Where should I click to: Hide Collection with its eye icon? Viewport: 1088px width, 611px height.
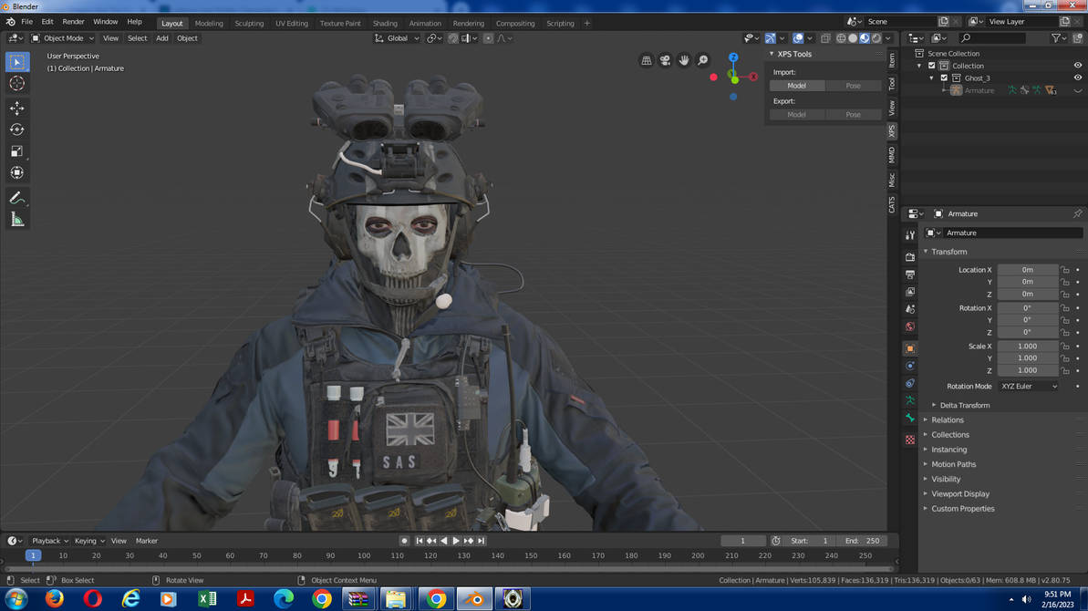click(x=1078, y=66)
